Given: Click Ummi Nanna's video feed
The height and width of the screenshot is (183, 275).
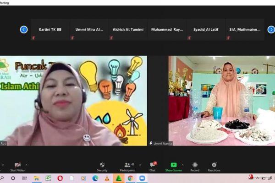Looking at the screenshot, I should click(222, 101).
